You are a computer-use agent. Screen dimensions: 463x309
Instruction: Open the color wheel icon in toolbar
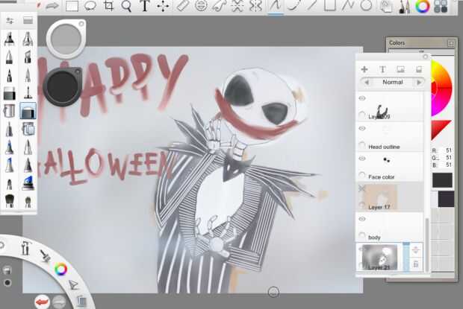(422, 7)
